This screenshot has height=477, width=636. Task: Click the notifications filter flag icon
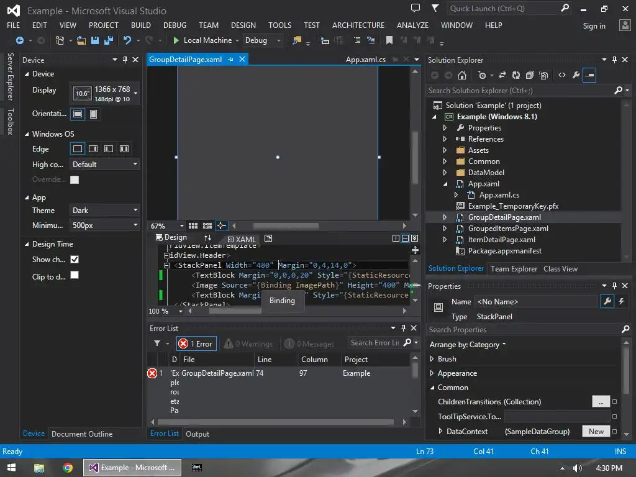(435, 8)
